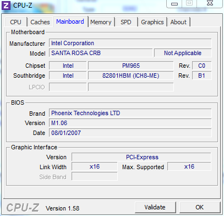Click the Chipset label
The image size is (224, 216).
coord(35,66)
